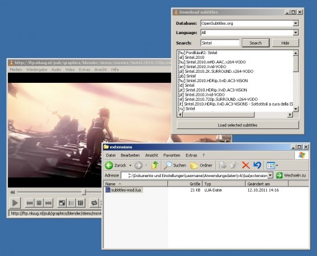This screenshot has height=256, width=317.
Task: Click the move-to-folder icon in Explorer toolbar
Action: click(x=223, y=165)
